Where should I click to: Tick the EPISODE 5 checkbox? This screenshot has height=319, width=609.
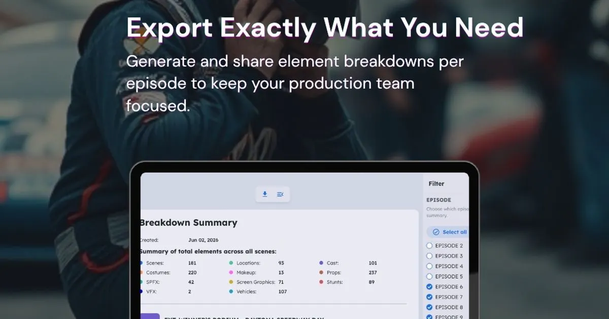click(429, 276)
